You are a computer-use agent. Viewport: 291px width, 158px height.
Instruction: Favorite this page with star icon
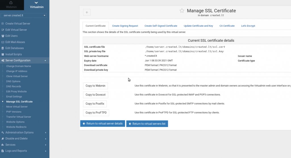click(x=182, y=10)
